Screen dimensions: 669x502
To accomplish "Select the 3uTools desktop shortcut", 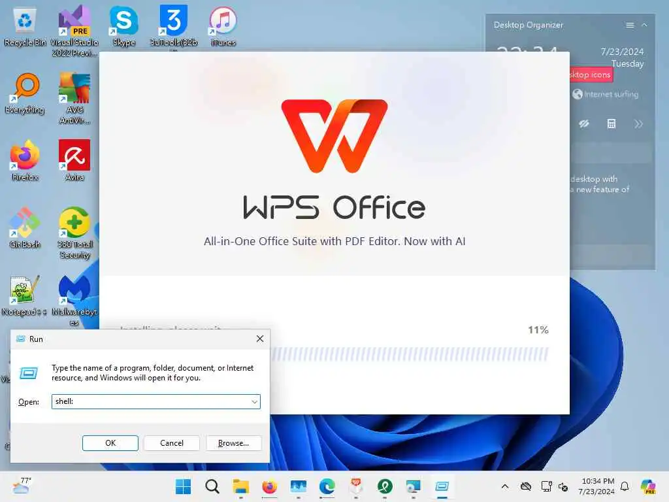I will (174, 26).
